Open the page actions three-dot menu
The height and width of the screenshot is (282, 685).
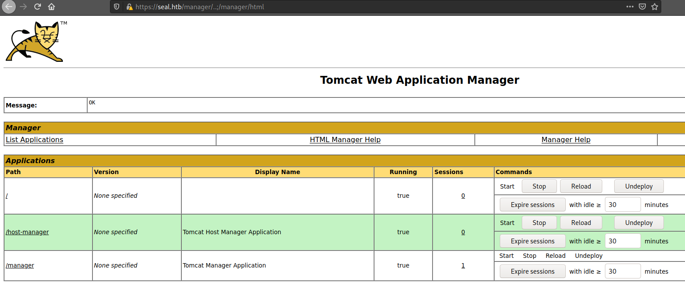click(630, 7)
